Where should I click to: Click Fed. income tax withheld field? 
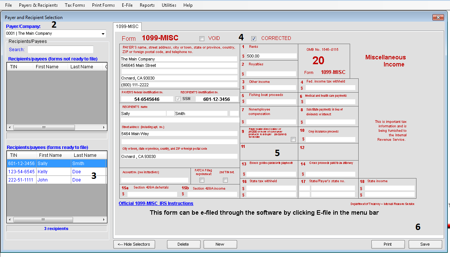(x=330, y=88)
